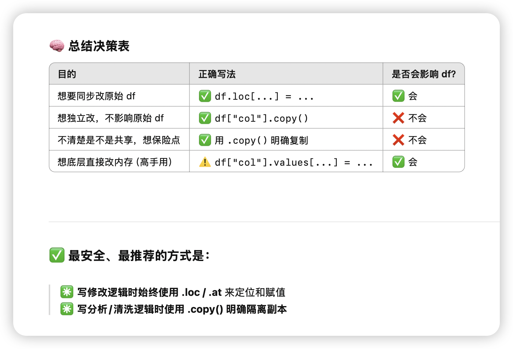
Task: Click red cross in 想独立改 row
Action: pyautogui.click(x=398, y=118)
